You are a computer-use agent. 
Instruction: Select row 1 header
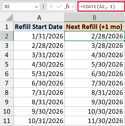(x=7, y=27)
